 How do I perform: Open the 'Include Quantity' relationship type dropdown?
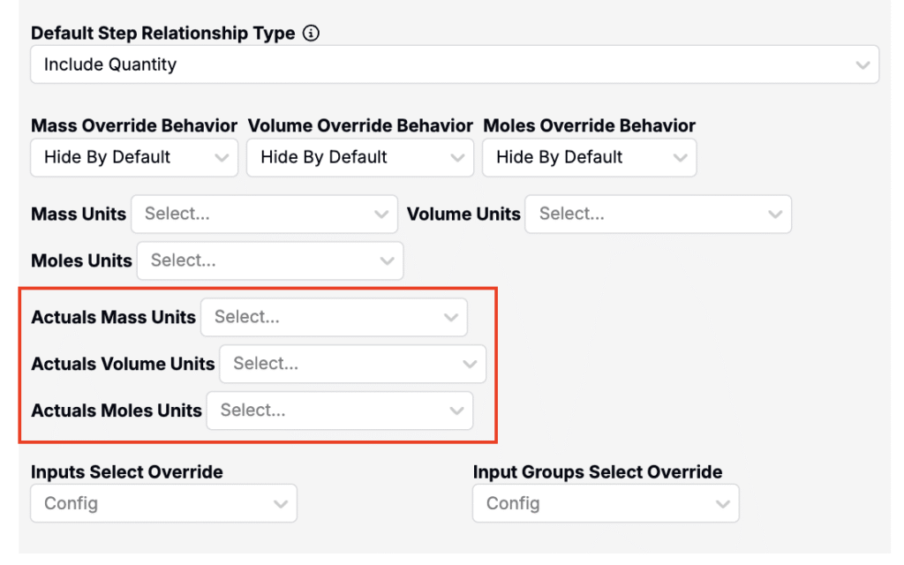(441, 64)
